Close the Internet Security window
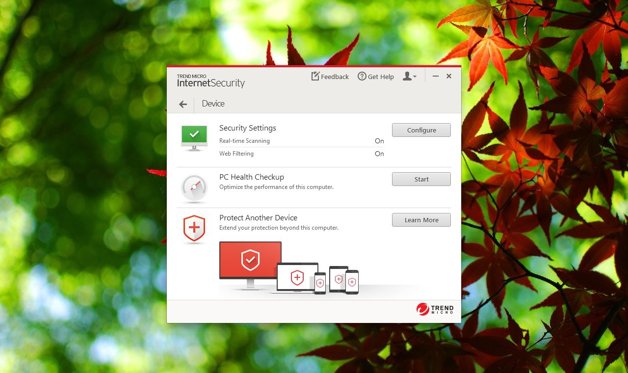Image resolution: width=628 pixels, height=373 pixels. pos(449,76)
